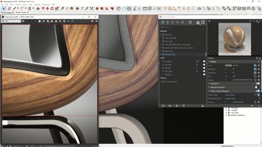Image resolution: width=262 pixels, height=147 pixels.
Task: Open the V-Ray Asset Editor icon in toolbar
Action: tap(119, 8)
